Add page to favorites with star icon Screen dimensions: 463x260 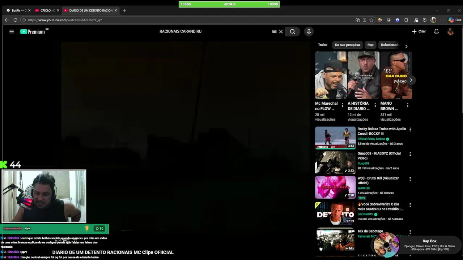pos(371,20)
